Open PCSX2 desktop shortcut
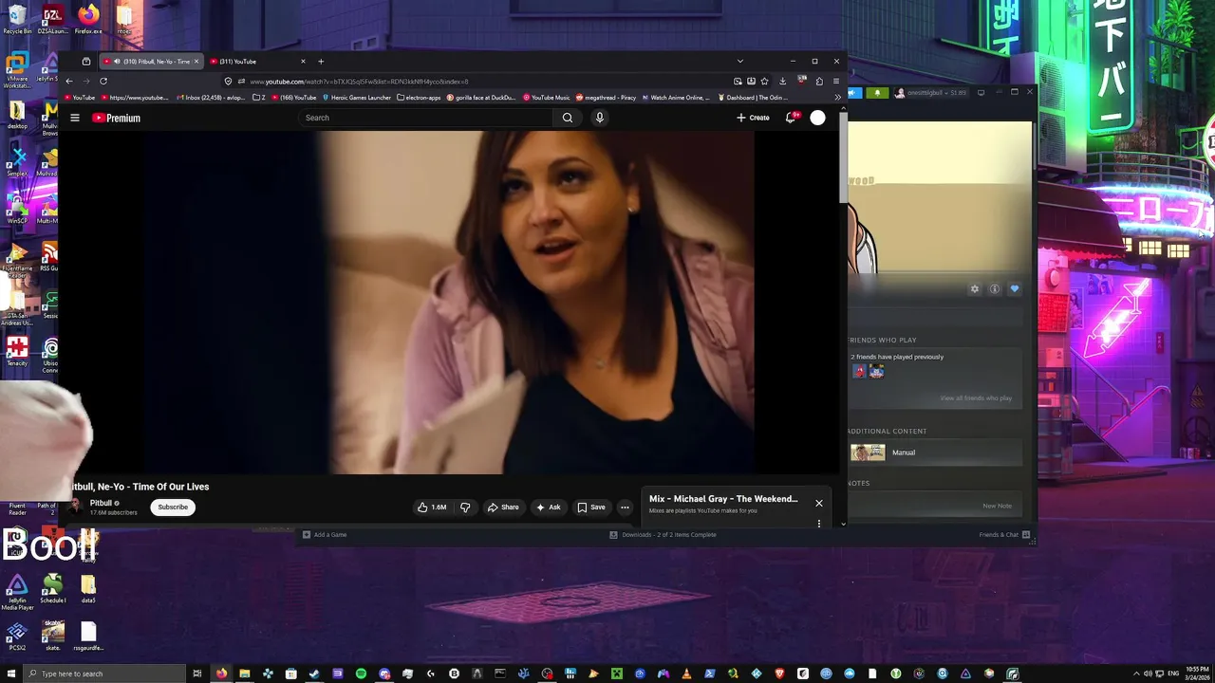Viewport: 1215px width, 683px height. [17, 636]
